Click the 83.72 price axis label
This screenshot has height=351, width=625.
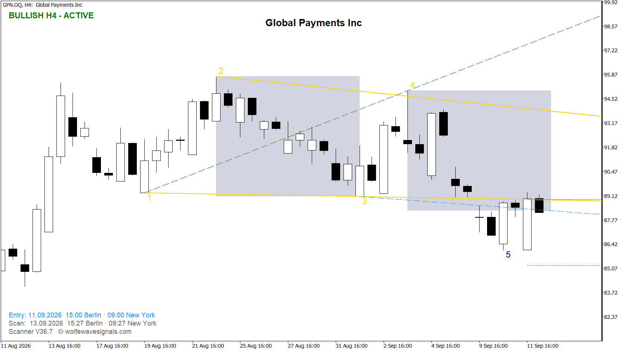[610, 293]
